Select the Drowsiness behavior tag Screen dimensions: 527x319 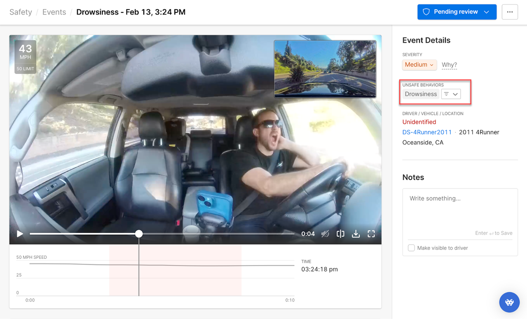tap(421, 94)
